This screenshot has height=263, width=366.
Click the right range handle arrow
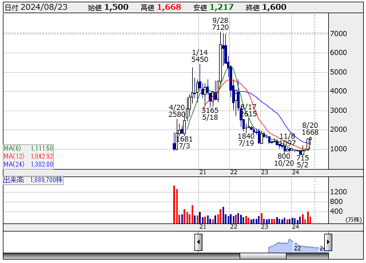pos(328,242)
